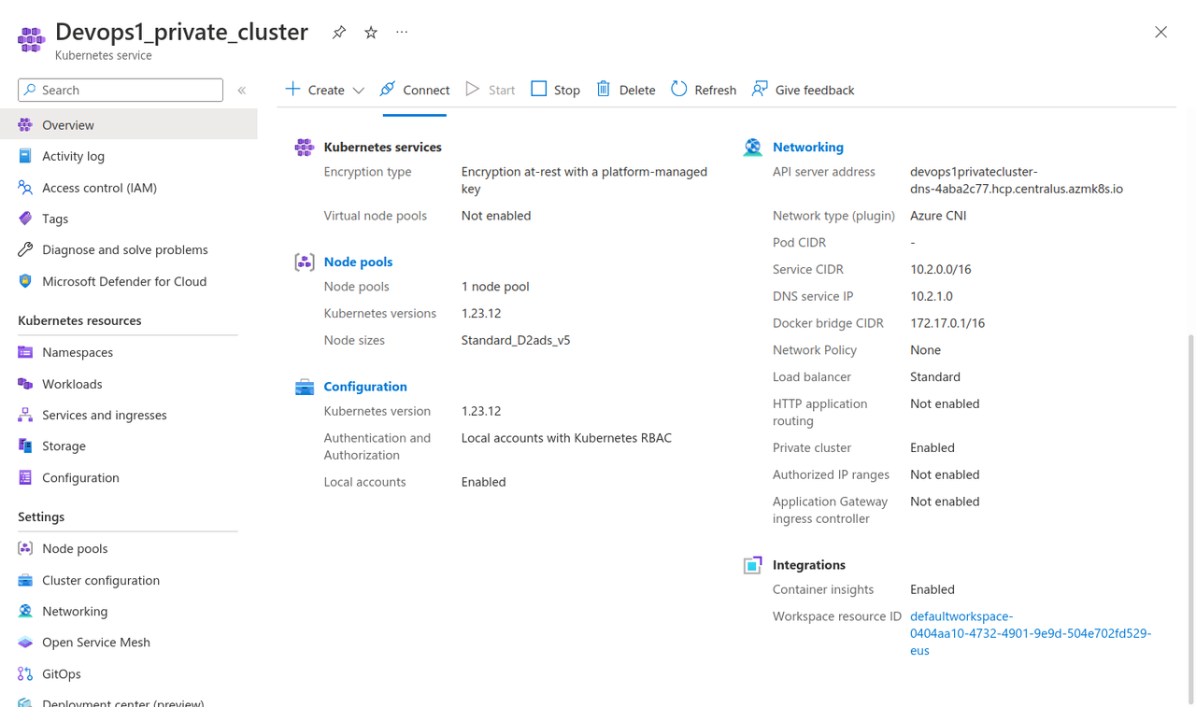Select the Standard_D2ads_v5 node size value

tap(516, 340)
